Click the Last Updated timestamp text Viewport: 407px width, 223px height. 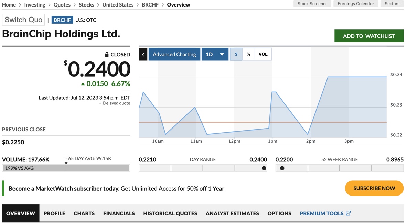coord(84,98)
